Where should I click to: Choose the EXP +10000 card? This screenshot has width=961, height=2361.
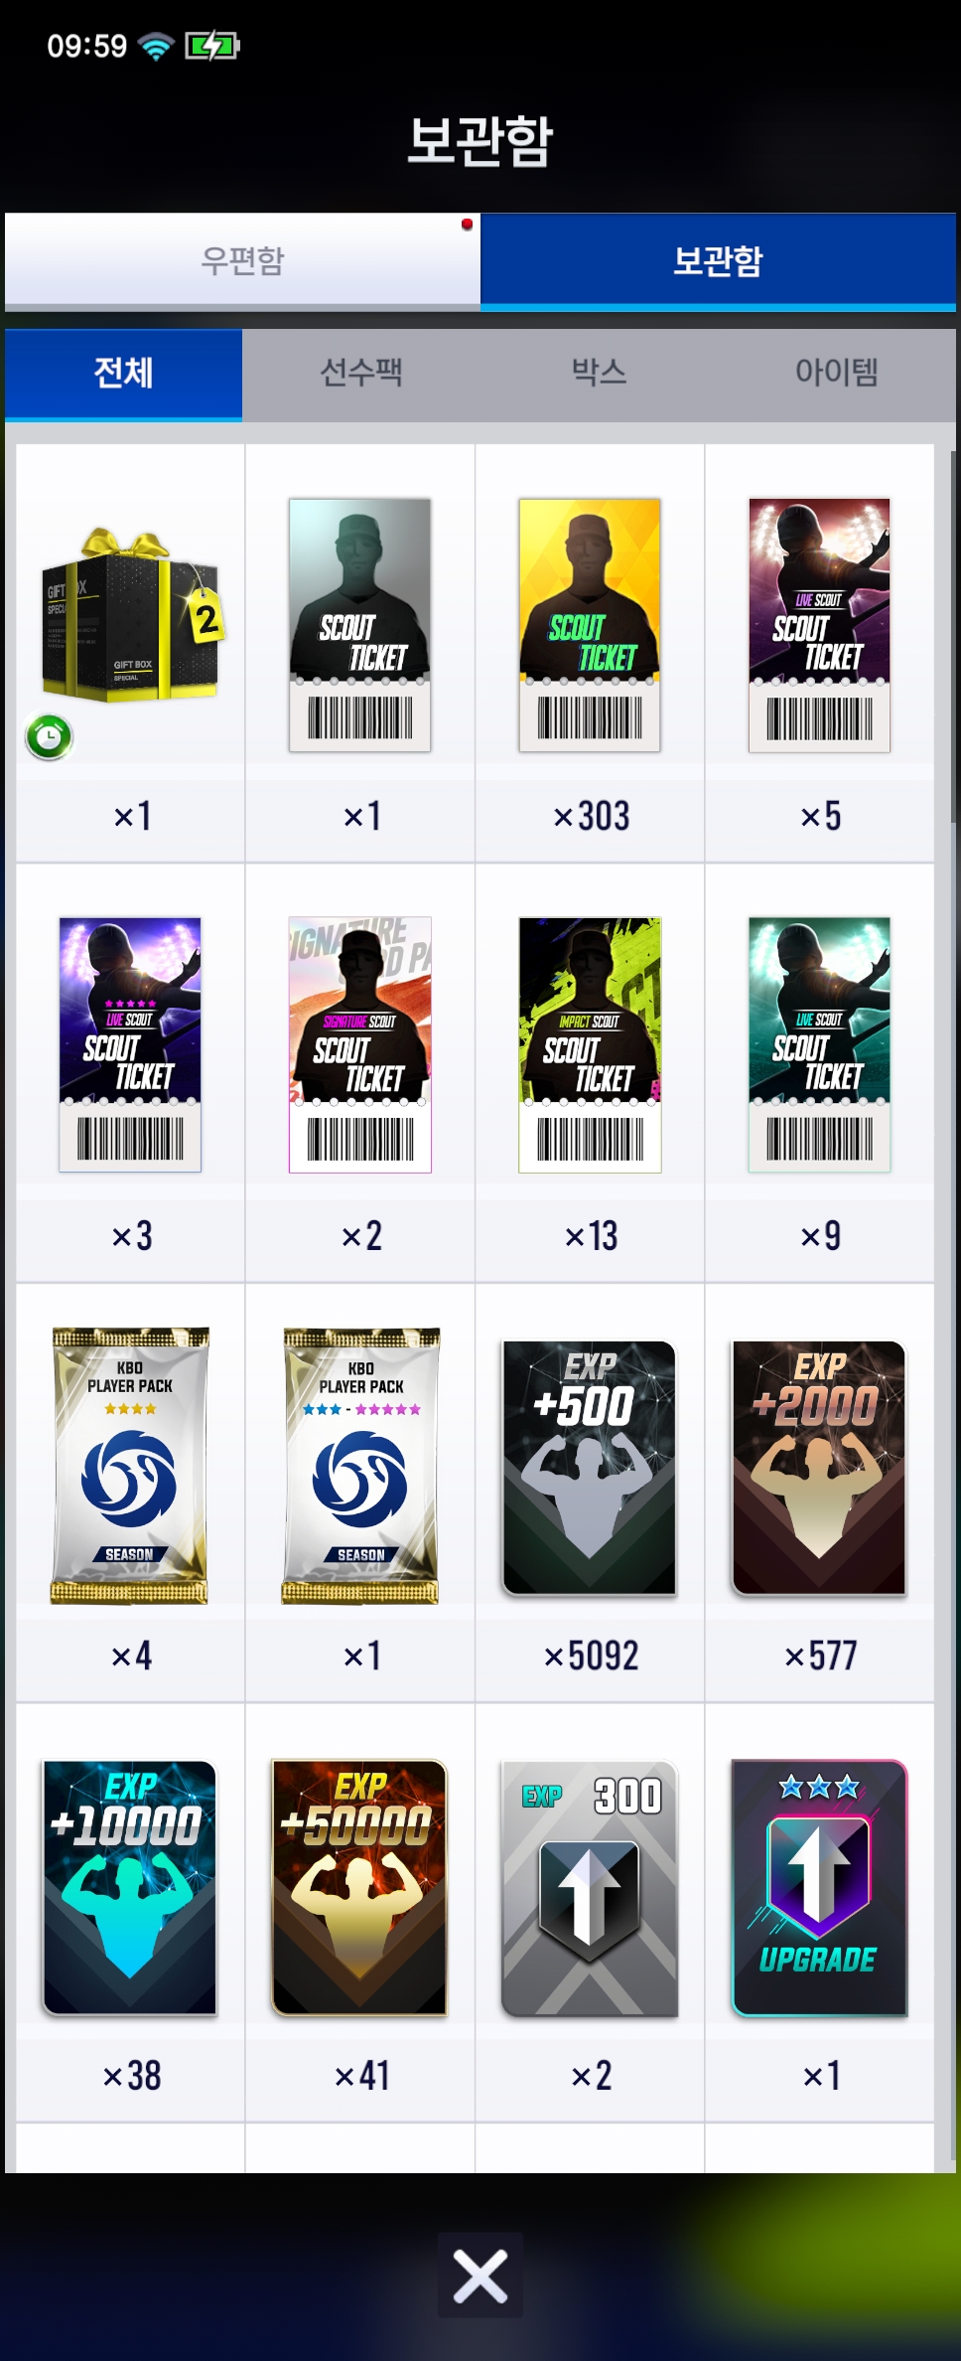[x=130, y=1887]
